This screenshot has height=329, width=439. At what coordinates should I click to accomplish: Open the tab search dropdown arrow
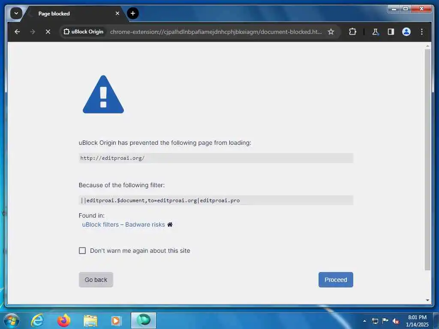click(16, 13)
